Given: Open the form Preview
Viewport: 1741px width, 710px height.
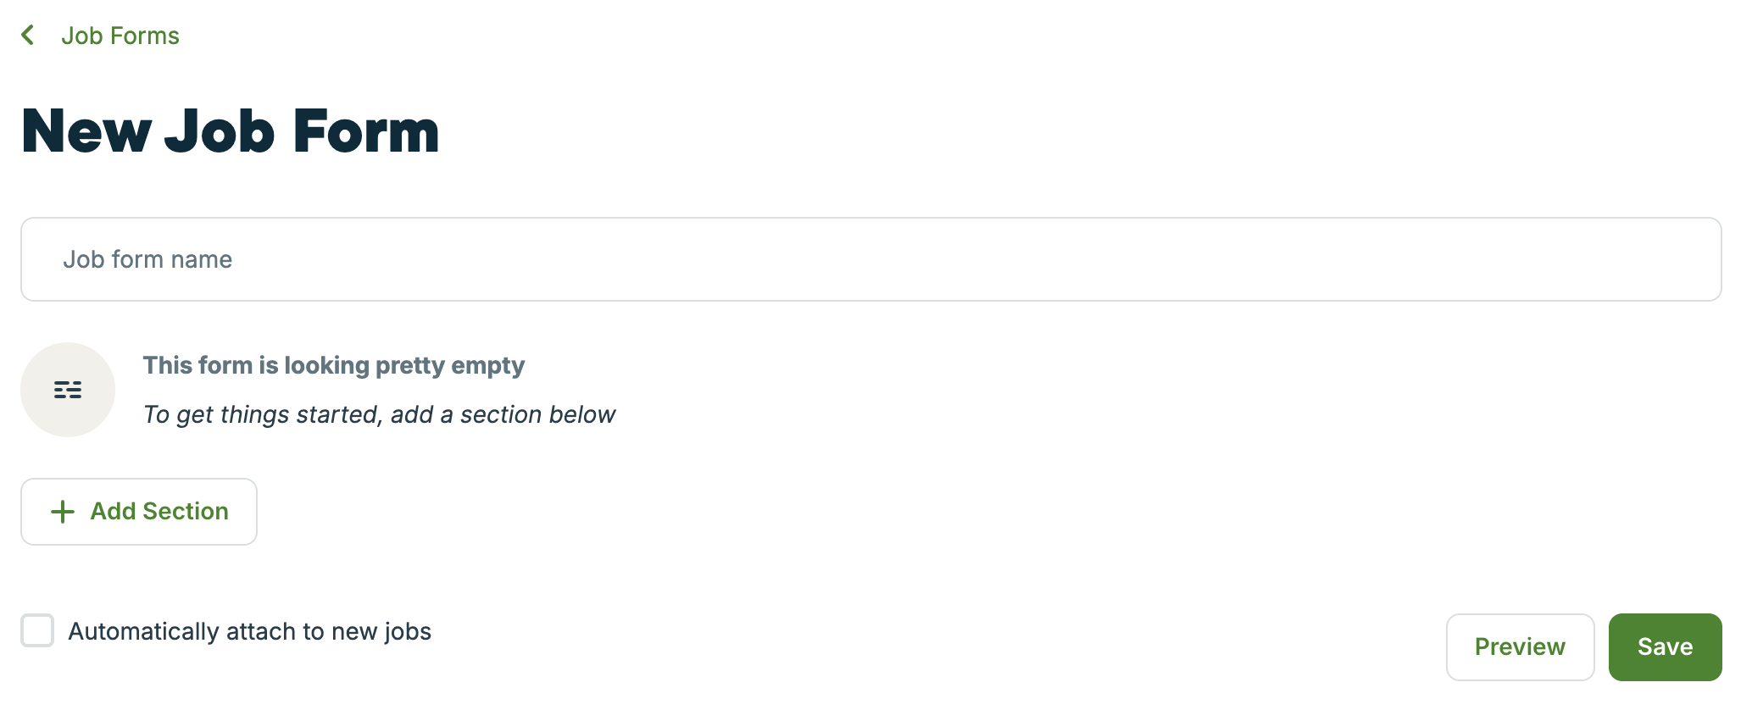Looking at the screenshot, I should point(1519,646).
